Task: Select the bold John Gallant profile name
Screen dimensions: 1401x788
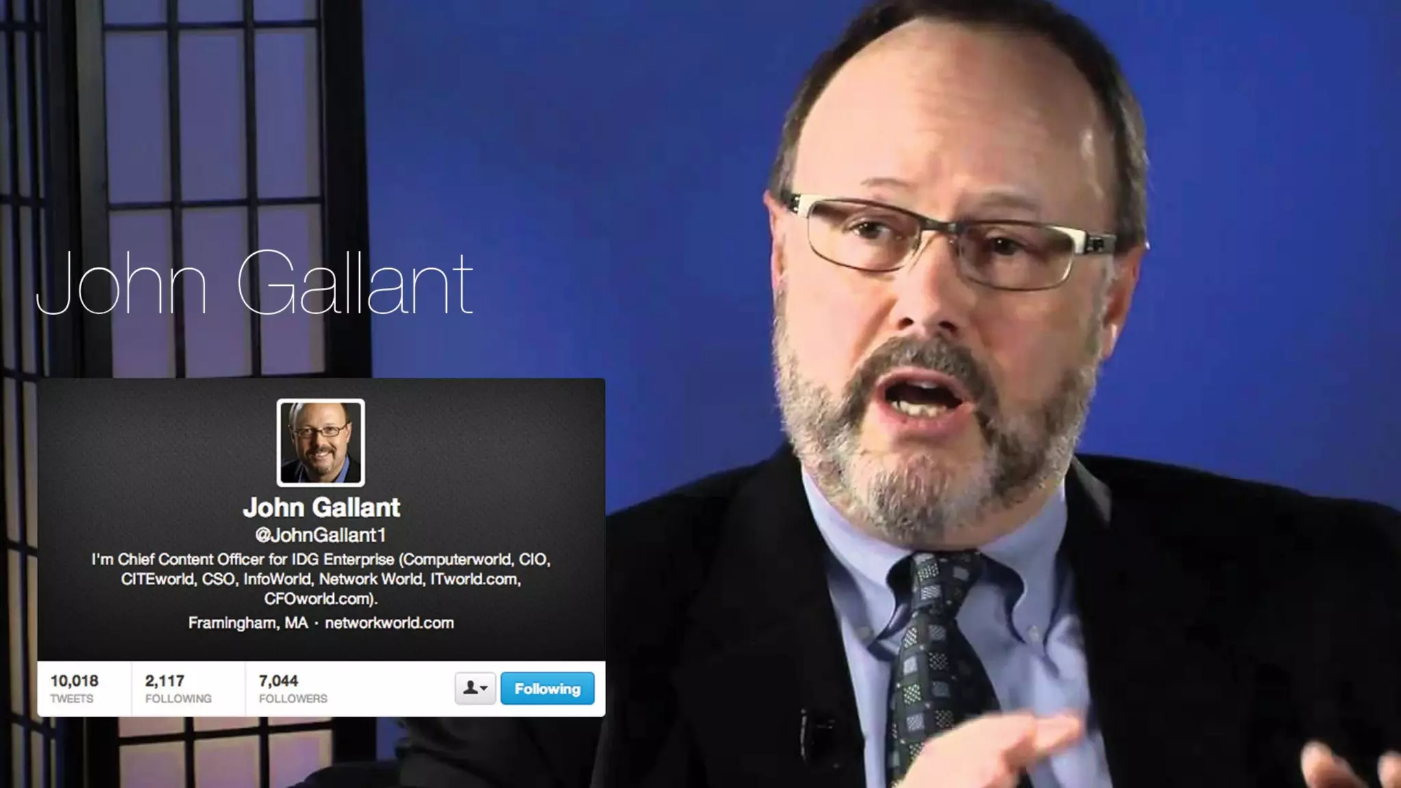Action: tap(322, 508)
